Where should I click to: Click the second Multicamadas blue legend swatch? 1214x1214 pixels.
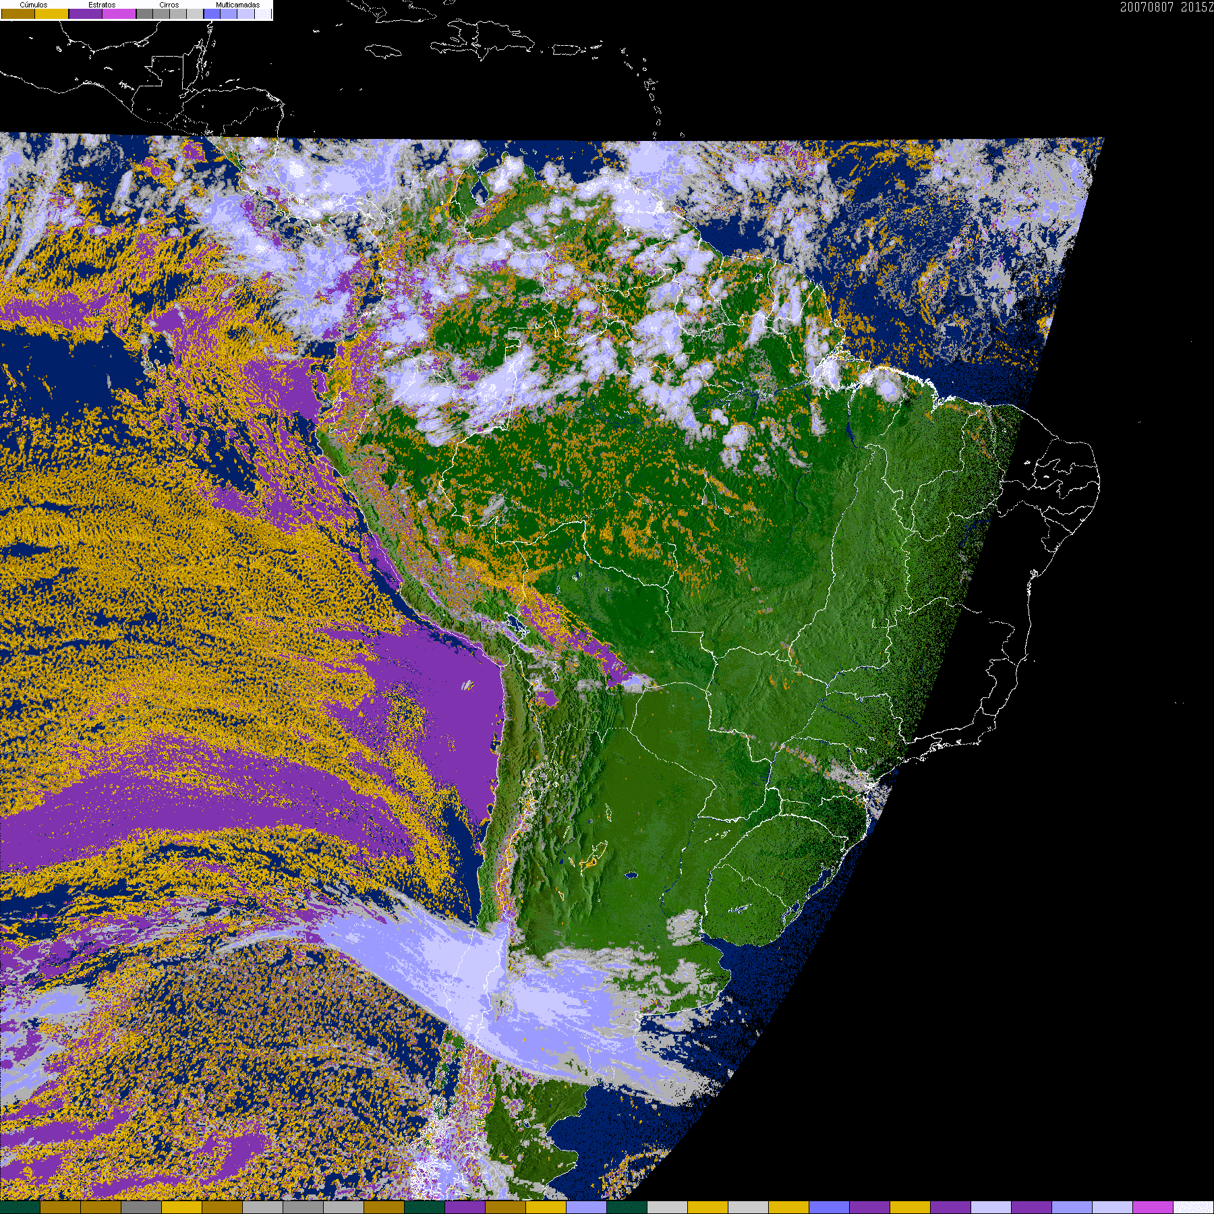click(229, 13)
